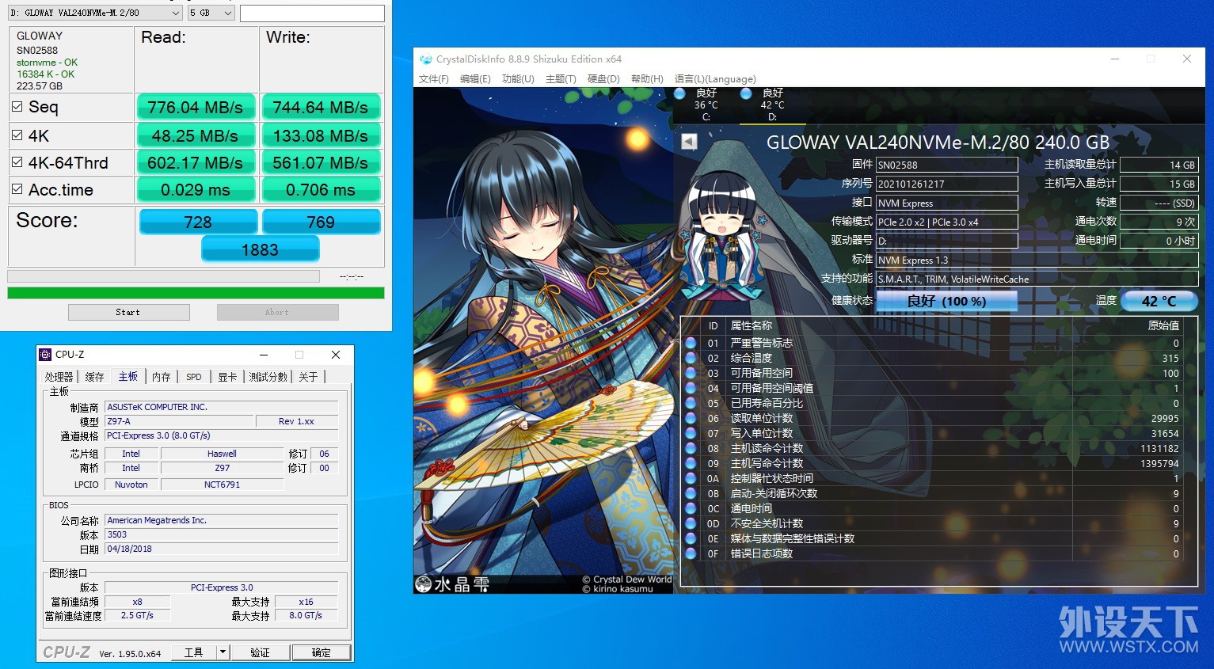
Task: Switch to CPU-Z 处理器 tab
Action: [59, 377]
